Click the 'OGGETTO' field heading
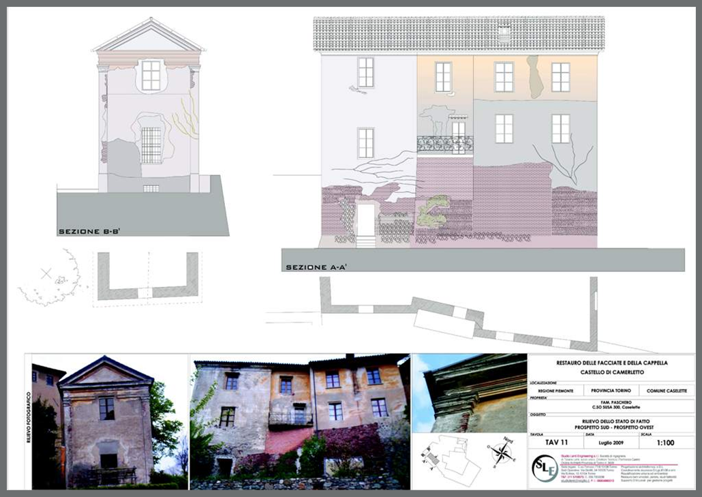Viewport: 702px width, 497px height. pos(537,415)
